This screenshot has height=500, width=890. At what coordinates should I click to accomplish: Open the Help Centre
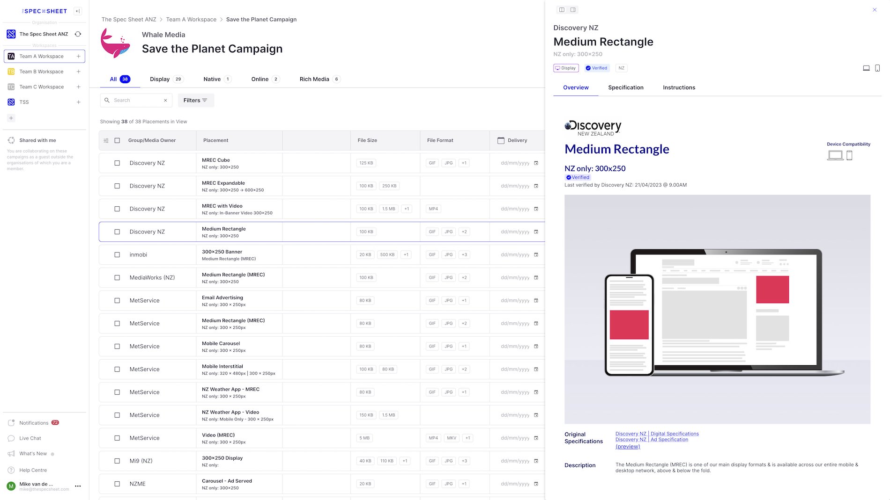tap(33, 470)
